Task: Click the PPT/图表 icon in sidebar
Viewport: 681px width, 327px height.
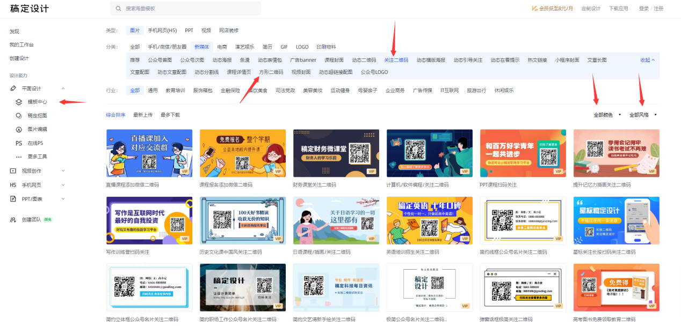Action: pyautogui.click(x=13, y=199)
